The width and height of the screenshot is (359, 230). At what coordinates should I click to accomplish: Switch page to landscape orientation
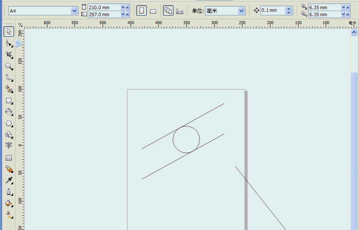pos(153,11)
